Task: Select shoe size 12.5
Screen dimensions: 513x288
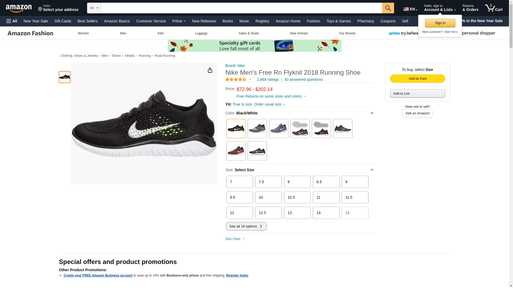Action: [x=268, y=213]
